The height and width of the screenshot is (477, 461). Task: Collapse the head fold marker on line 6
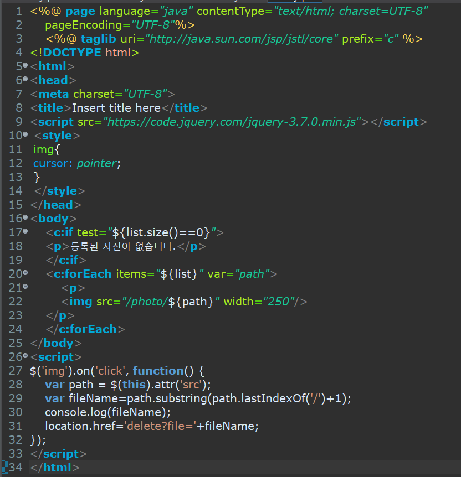point(25,79)
